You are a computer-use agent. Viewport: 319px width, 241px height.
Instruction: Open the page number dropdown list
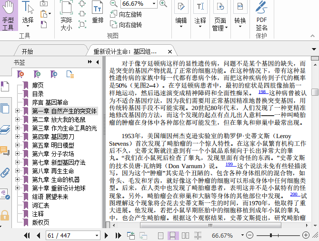point(96,236)
